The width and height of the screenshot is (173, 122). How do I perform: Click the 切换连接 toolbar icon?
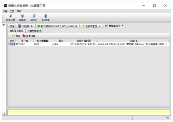click(11, 16)
